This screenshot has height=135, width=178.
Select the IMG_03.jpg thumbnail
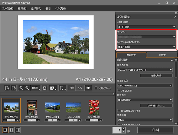(52, 107)
